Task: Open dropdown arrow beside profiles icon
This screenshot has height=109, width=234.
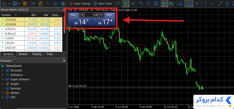Action: (19, 4)
